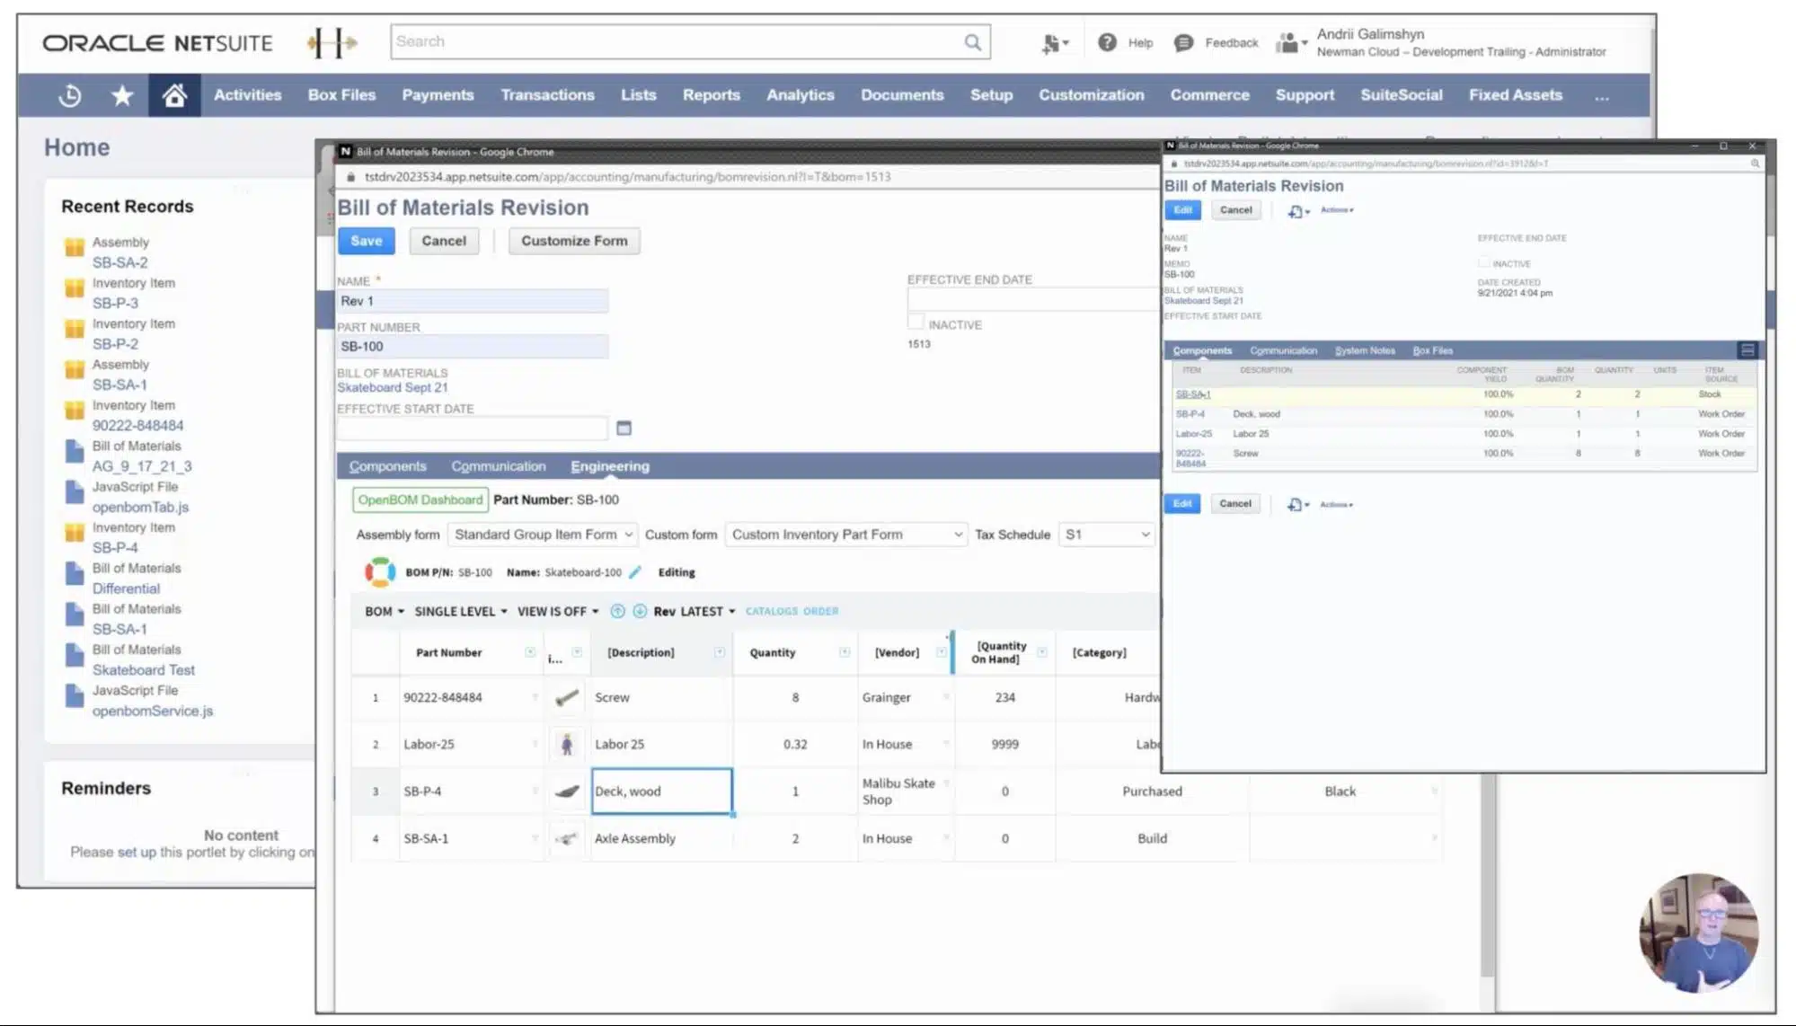Image resolution: width=1796 pixels, height=1026 pixels.
Task: Open the Skateboard Sept 21 link in edit form
Action: pyautogui.click(x=392, y=387)
